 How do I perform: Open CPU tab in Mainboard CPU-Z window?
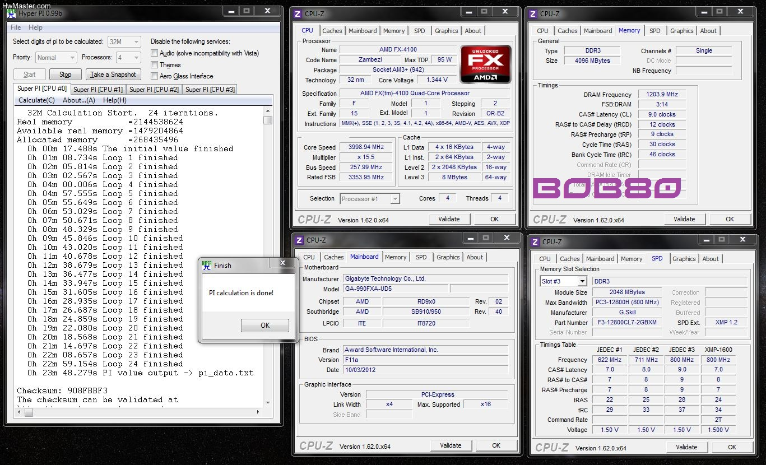pos(309,257)
